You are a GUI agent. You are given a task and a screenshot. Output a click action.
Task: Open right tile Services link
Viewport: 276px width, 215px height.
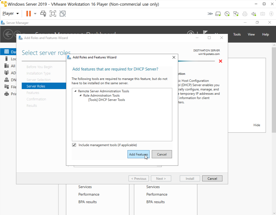coord(153,187)
